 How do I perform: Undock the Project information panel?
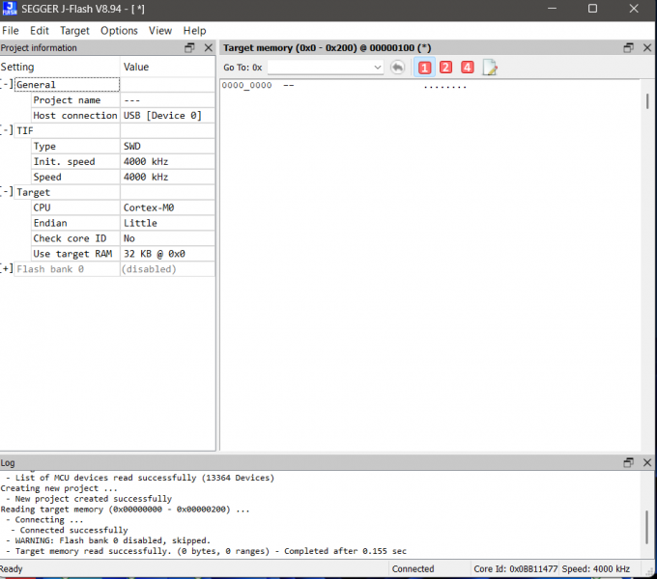click(189, 47)
